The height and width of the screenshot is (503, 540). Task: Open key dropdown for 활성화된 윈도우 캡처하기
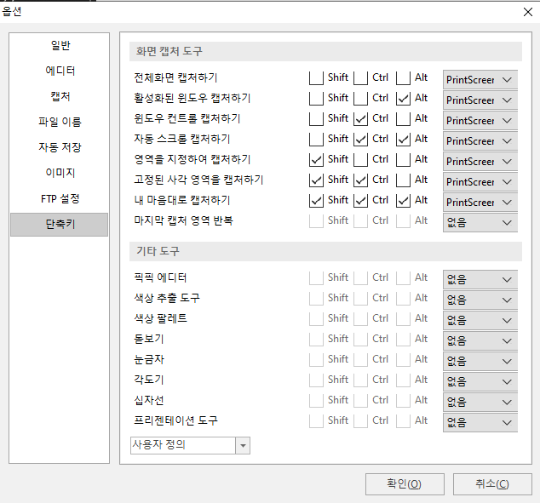480,100
